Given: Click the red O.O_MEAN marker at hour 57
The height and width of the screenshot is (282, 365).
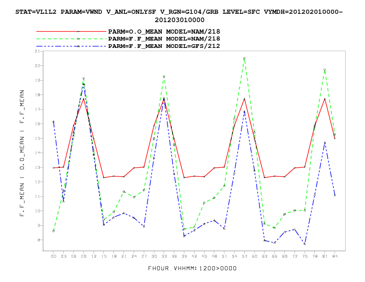Looking at the screenshot, I should pos(244,99).
